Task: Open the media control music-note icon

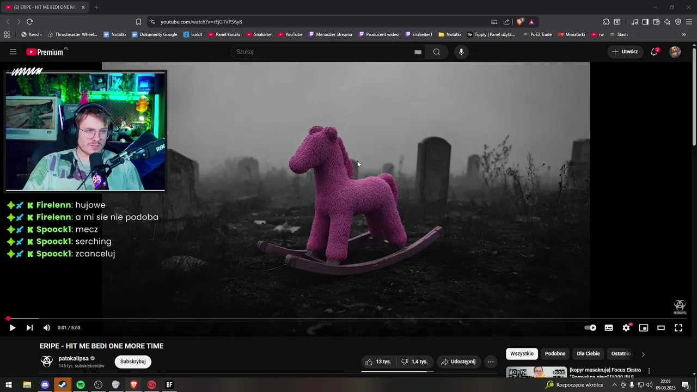Action: 634,22
